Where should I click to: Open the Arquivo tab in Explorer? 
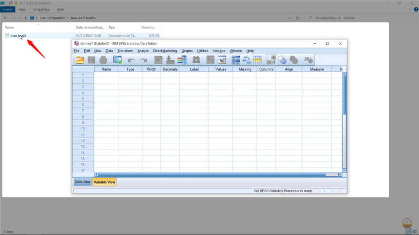(x=7, y=9)
